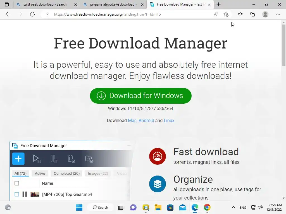The height and width of the screenshot is (214, 286).
Task: Click the blue add download plus icon
Action: pos(18,159)
